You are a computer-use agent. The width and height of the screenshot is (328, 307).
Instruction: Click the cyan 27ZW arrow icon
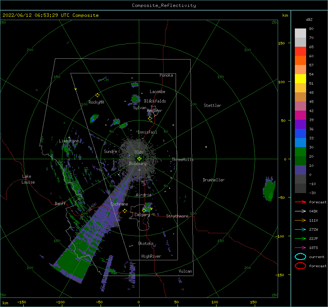pyautogui.click(x=300, y=230)
